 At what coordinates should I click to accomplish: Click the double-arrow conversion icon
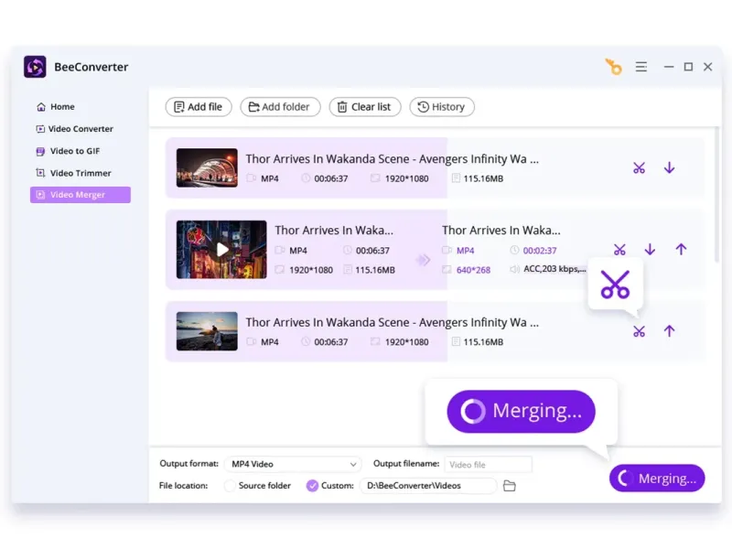tap(424, 260)
